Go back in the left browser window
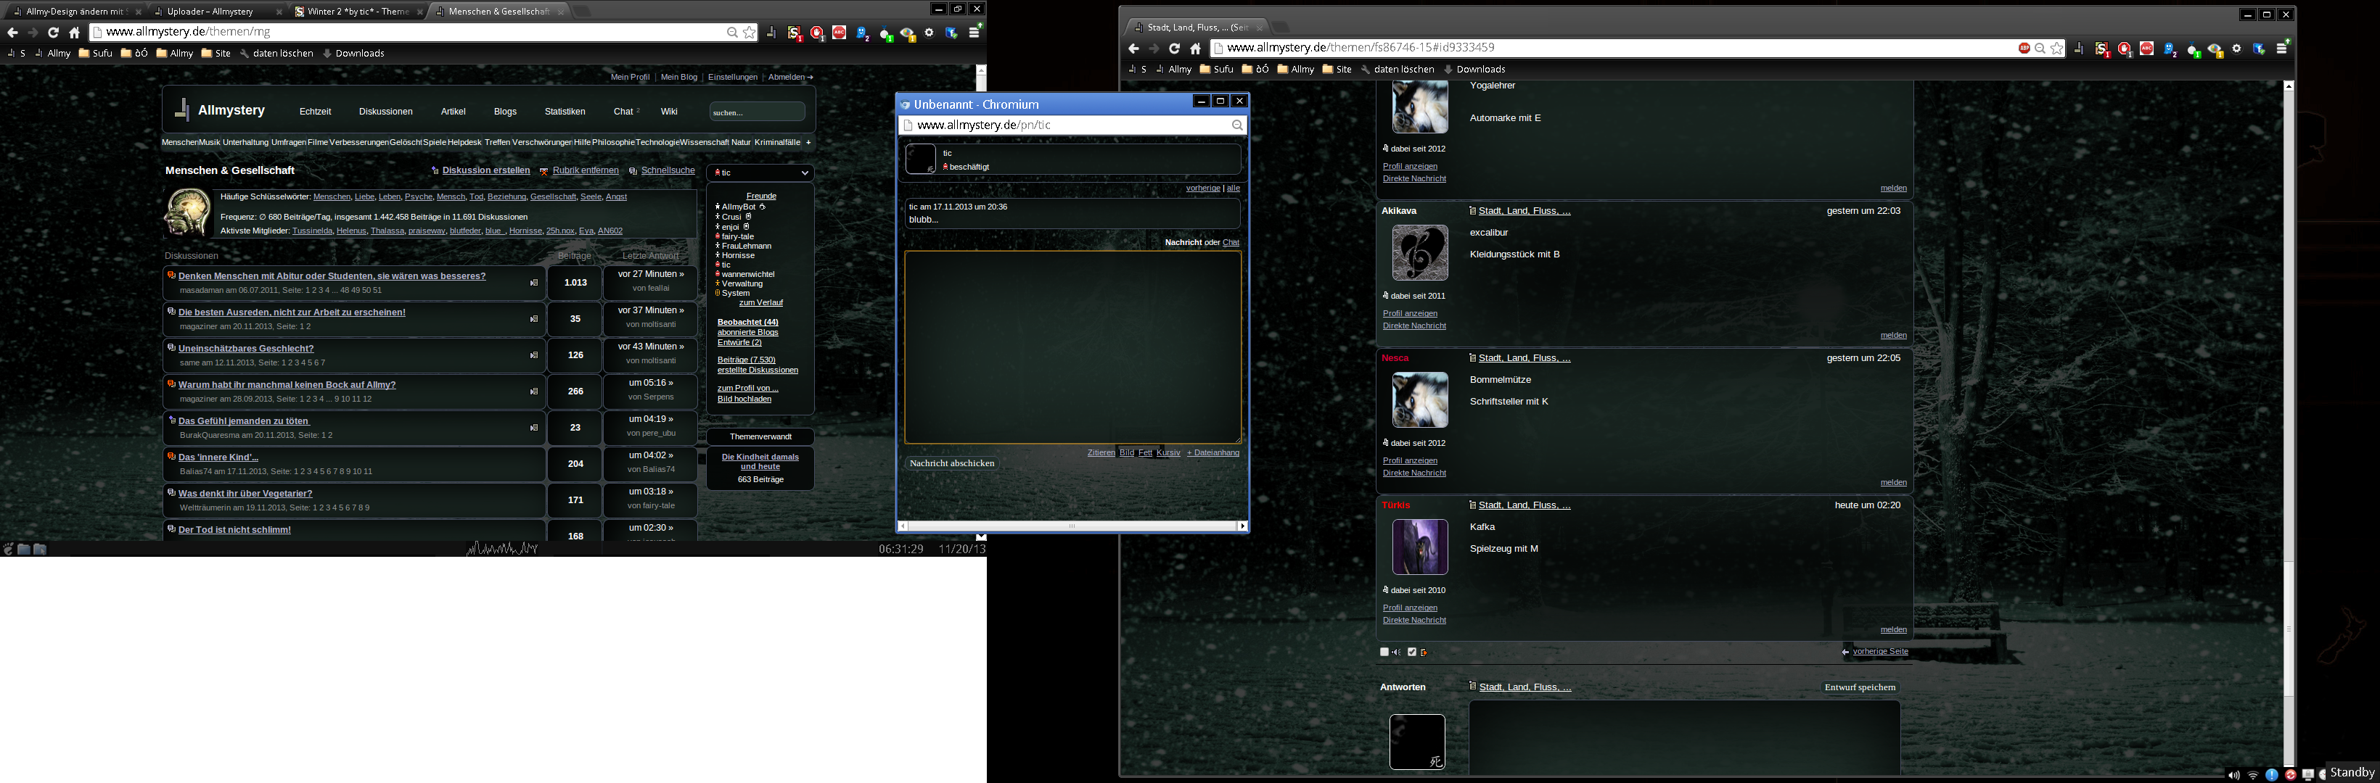 pos(13,33)
